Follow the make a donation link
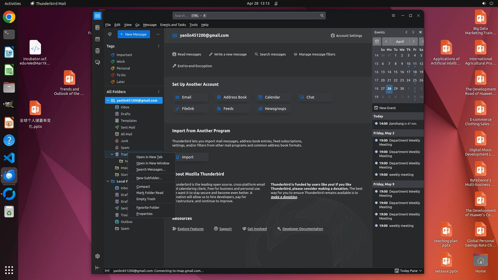The height and width of the screenshot is (280, 498). tap(284, 197)
